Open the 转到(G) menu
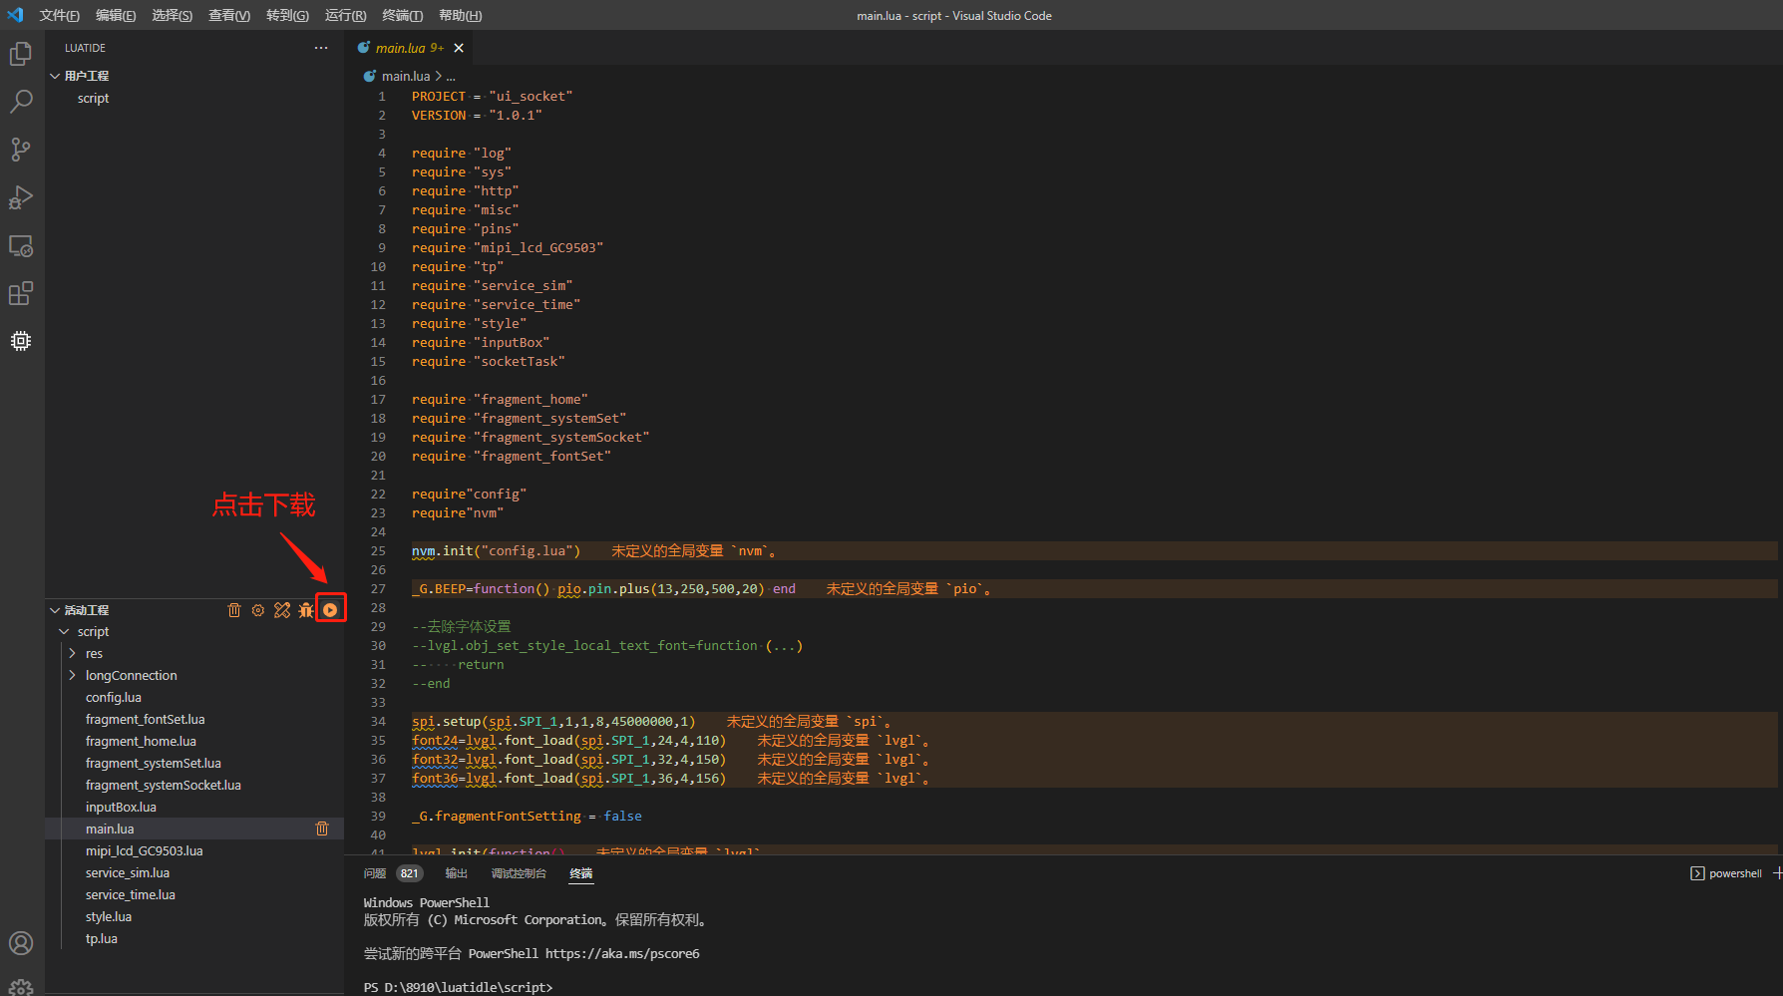Image resolution: width=1783 pixels, height=996 pixels. click(287, 15)
